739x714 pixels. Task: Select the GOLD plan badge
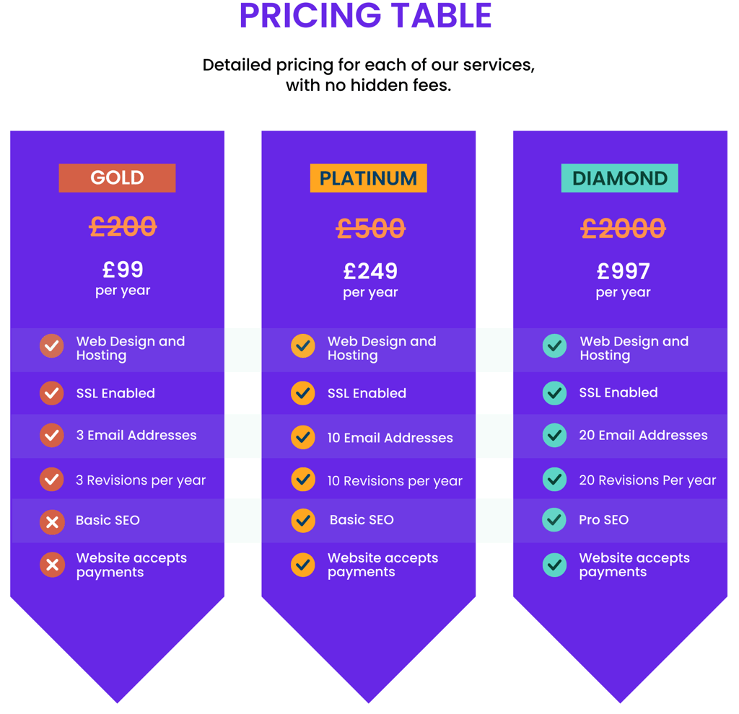point(118,178)
